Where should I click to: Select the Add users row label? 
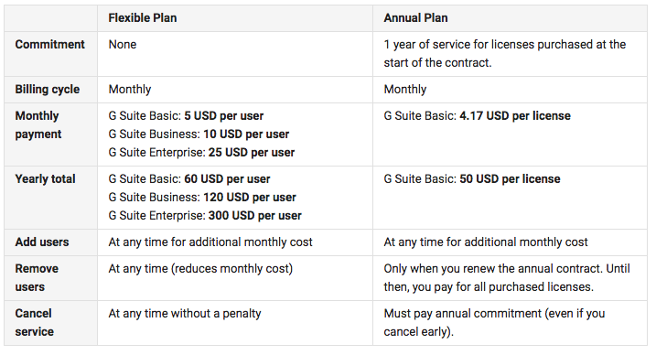(x=42, y=242)
